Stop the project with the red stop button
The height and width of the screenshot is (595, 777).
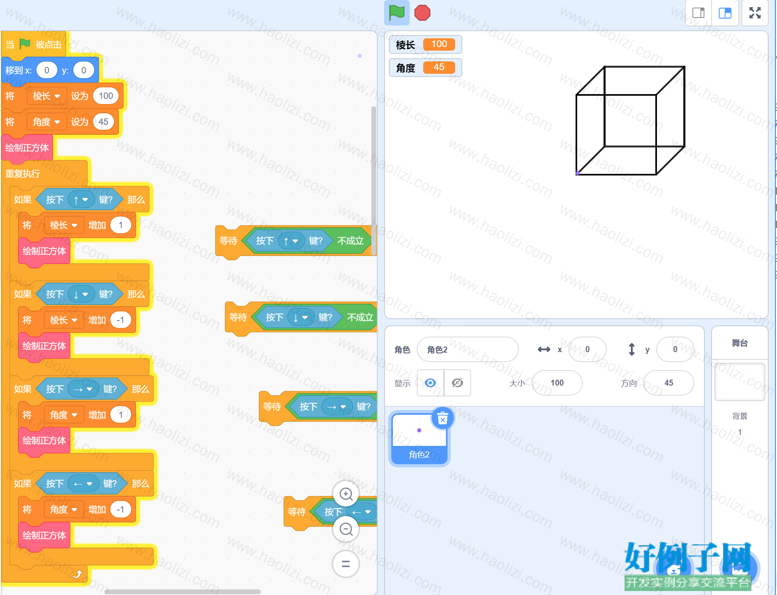(x=422, y=13)
